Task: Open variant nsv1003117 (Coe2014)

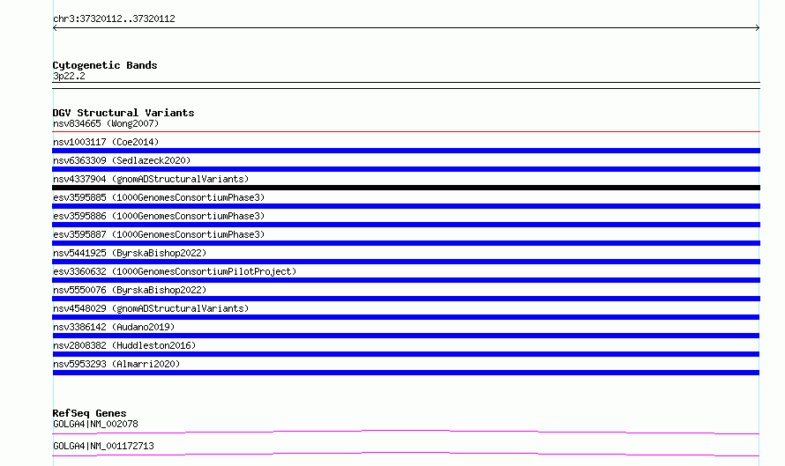Action: (x=106, y=142)
